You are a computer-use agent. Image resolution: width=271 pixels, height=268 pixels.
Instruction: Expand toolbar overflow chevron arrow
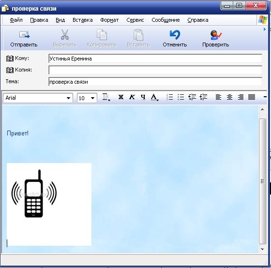point(265,30)
